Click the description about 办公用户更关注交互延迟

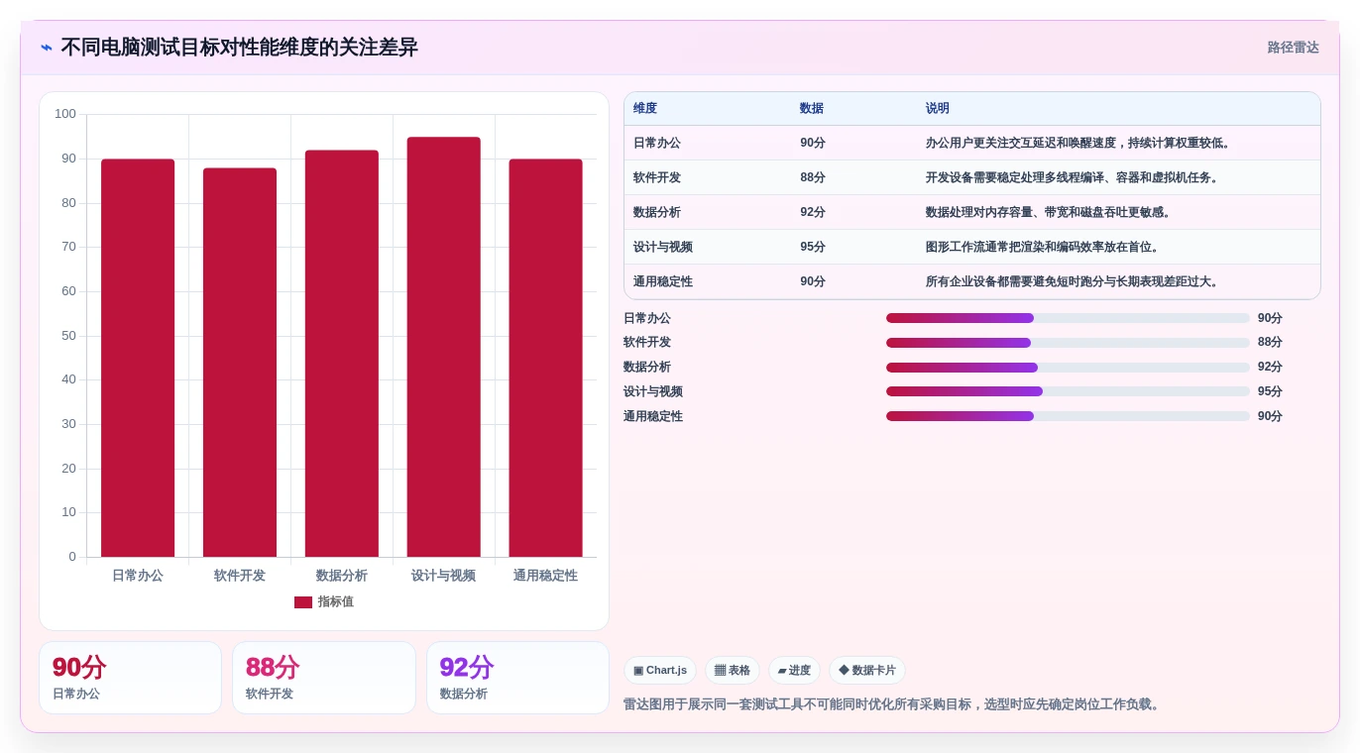click(x=1079, y=143)
